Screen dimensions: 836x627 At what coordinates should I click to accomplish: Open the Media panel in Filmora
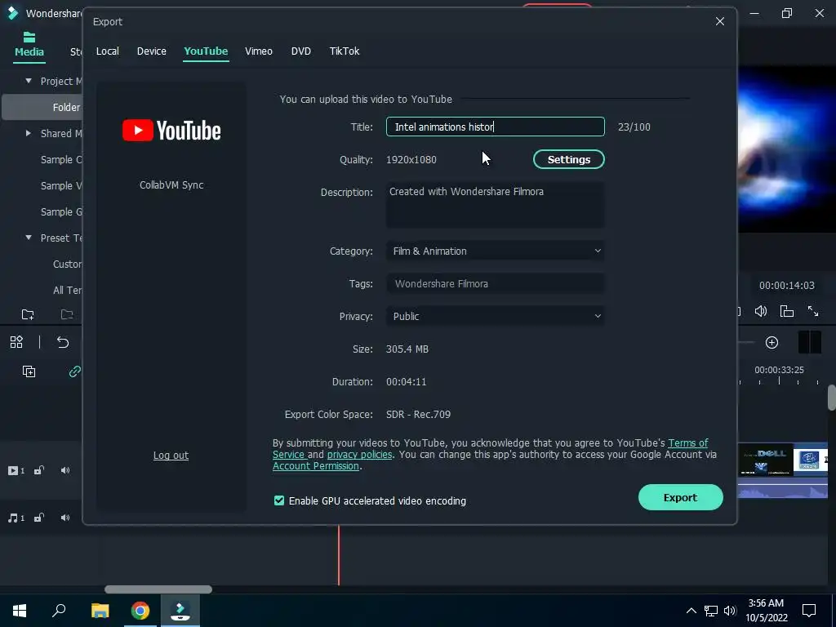[29, 45]
